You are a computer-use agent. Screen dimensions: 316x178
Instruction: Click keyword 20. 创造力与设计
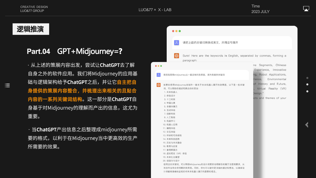(171, 161)
